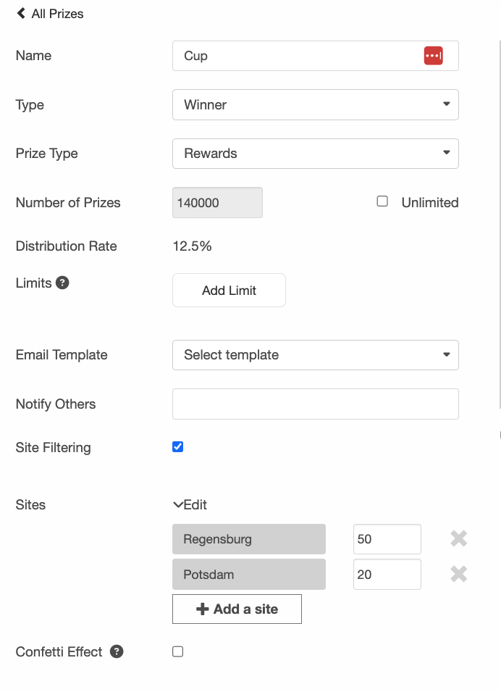This screenshot has height=692, width=501.
Task: Click the Potsdam quantity field showing 20
Action: coord(387,574)
